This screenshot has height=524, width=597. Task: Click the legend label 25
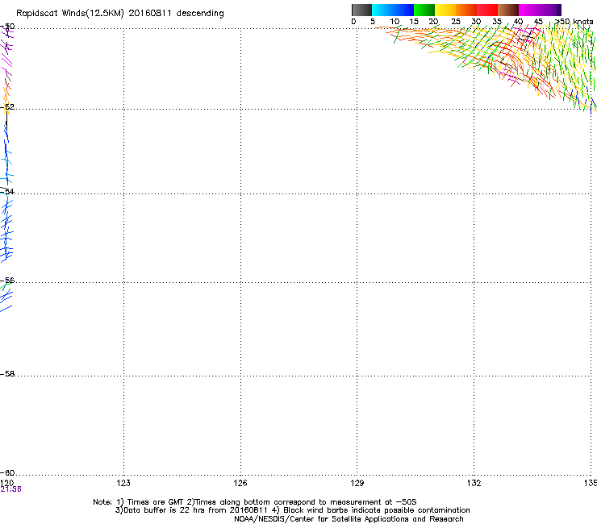456,22
